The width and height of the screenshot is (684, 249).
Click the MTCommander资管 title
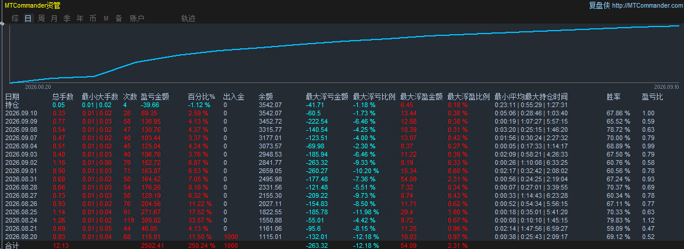click(32, 5)
